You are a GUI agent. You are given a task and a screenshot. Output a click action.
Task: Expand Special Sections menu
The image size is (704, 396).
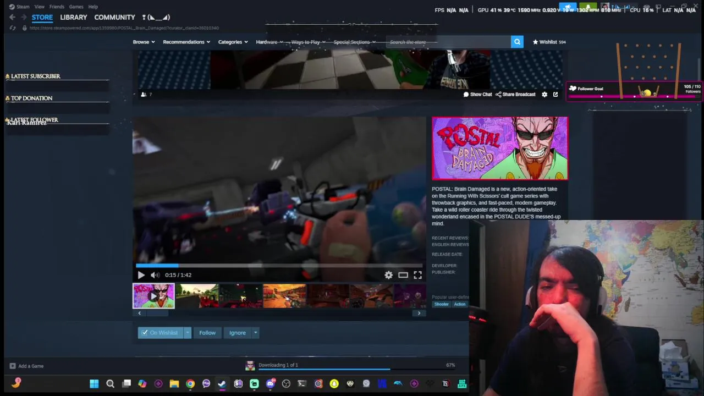tap(354, 42)
